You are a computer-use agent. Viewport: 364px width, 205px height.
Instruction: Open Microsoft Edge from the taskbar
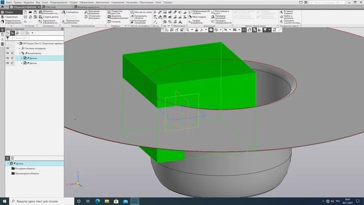(97, 201)
